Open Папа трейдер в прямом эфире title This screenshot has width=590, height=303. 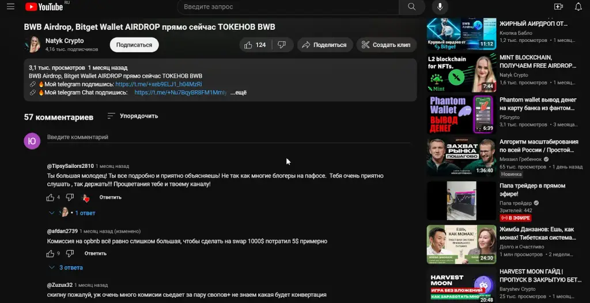coord(532,190)
